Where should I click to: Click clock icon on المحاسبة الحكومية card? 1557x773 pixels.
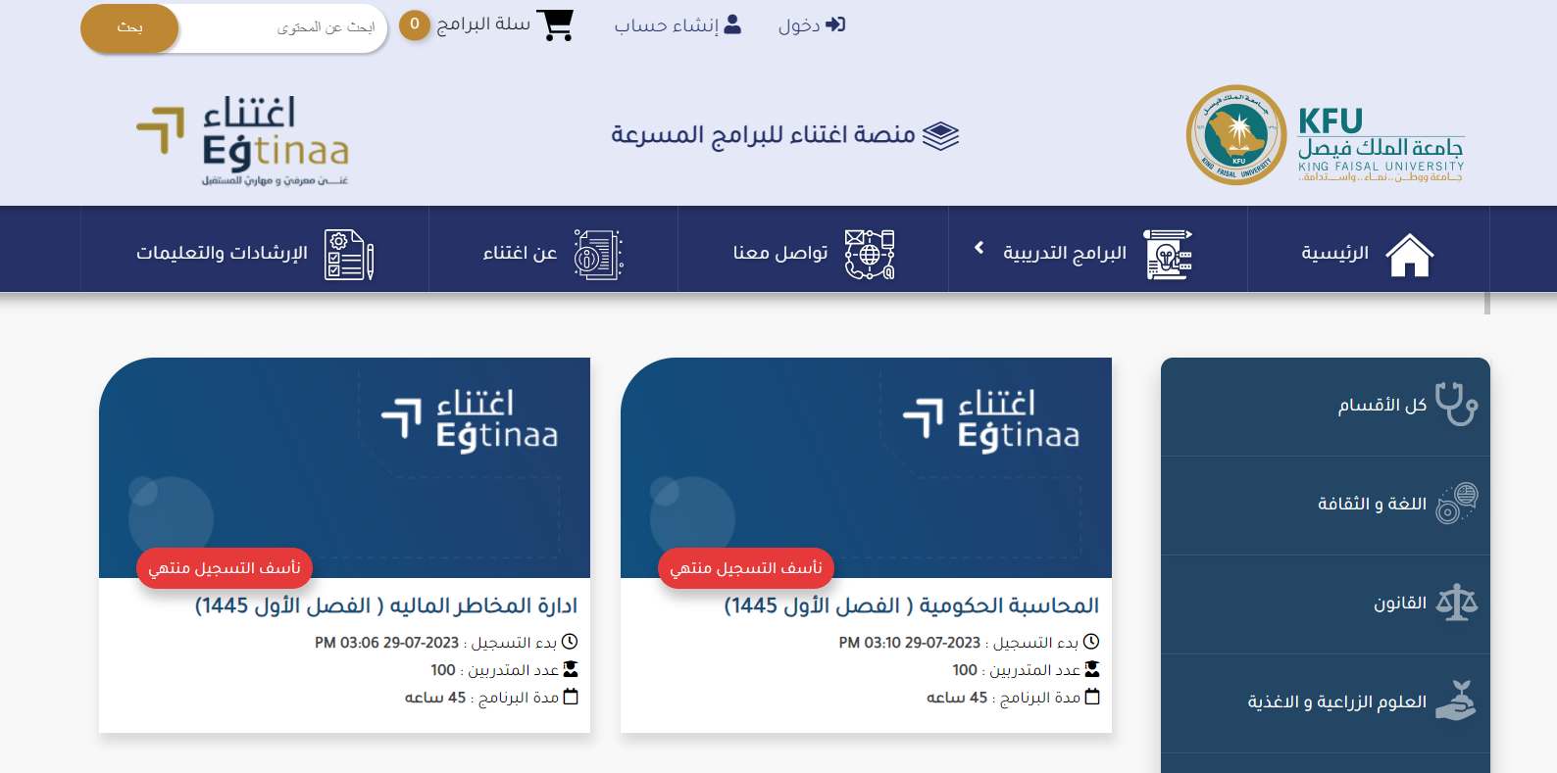[x=1091, y=642]
